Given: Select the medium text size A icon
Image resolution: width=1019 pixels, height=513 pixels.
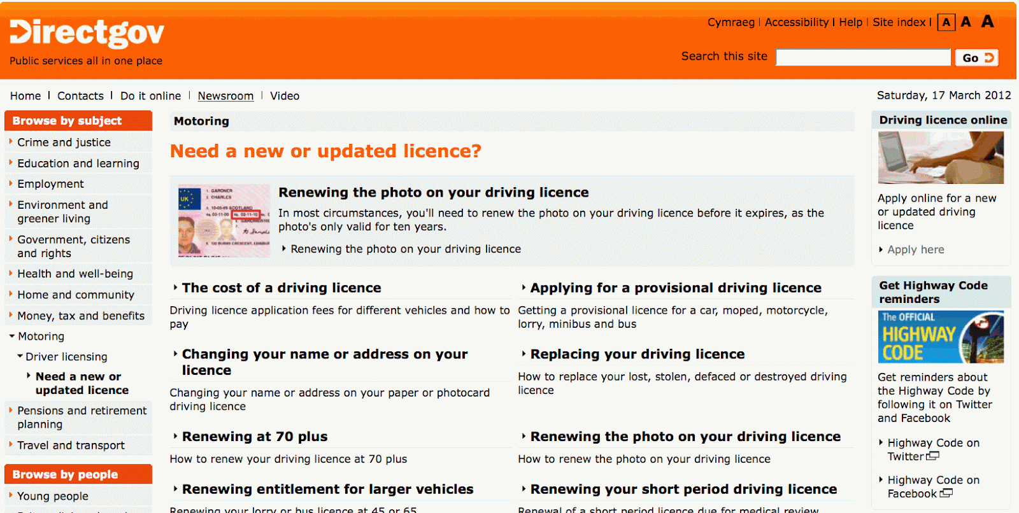Looking at the screenshot, I should point(966,22).
